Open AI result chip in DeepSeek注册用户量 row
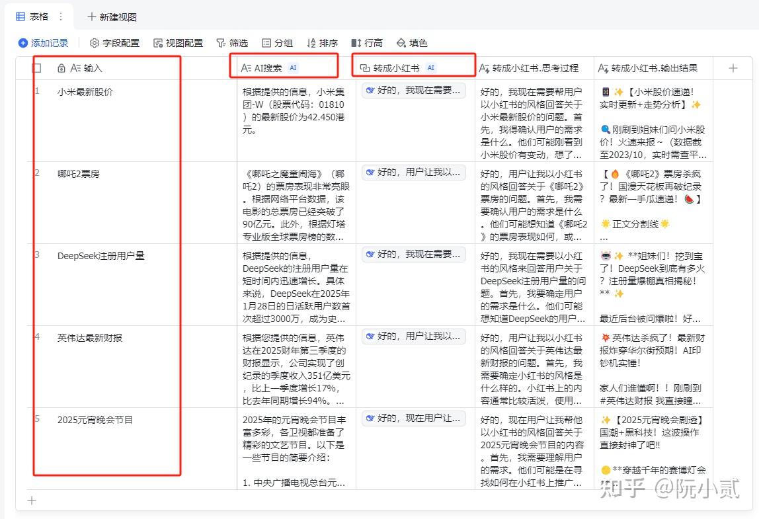The height and width of the screenshot is (519, 759). tap(414, 254)
